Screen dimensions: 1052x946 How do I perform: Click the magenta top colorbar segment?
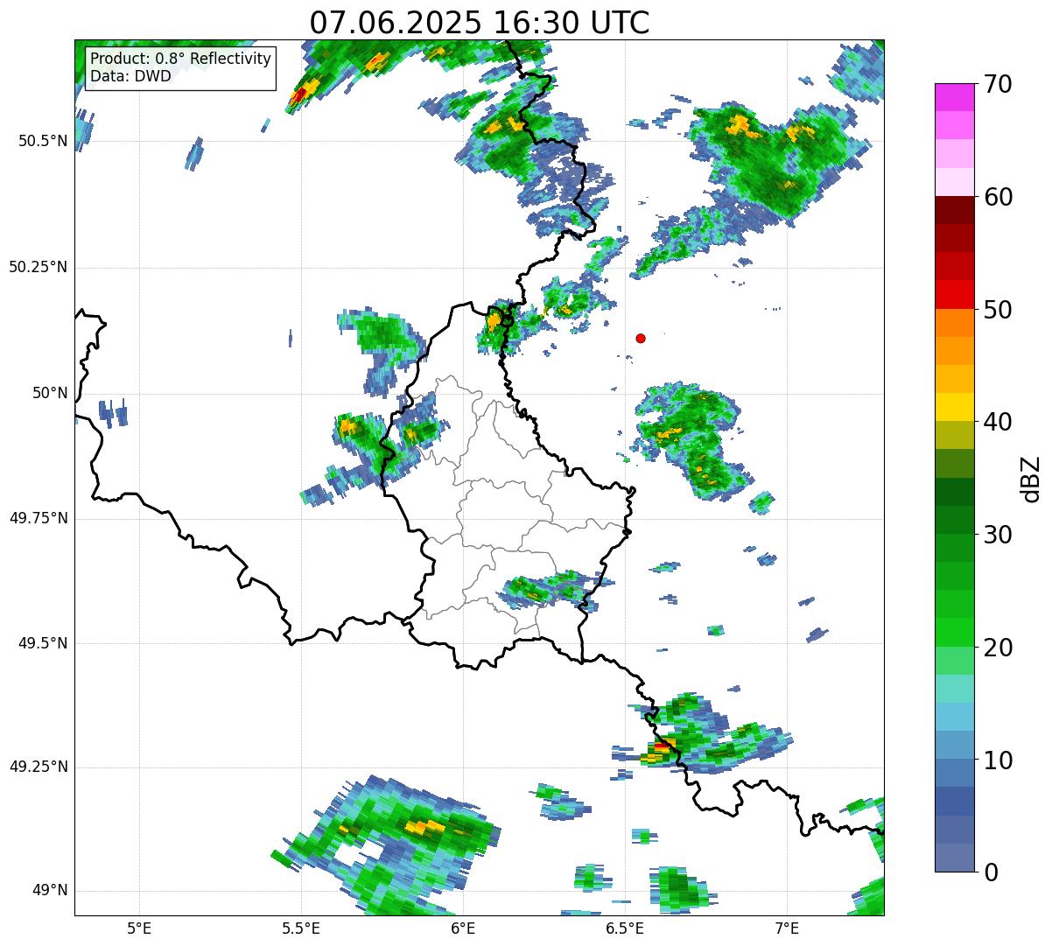tap(954, 97)
